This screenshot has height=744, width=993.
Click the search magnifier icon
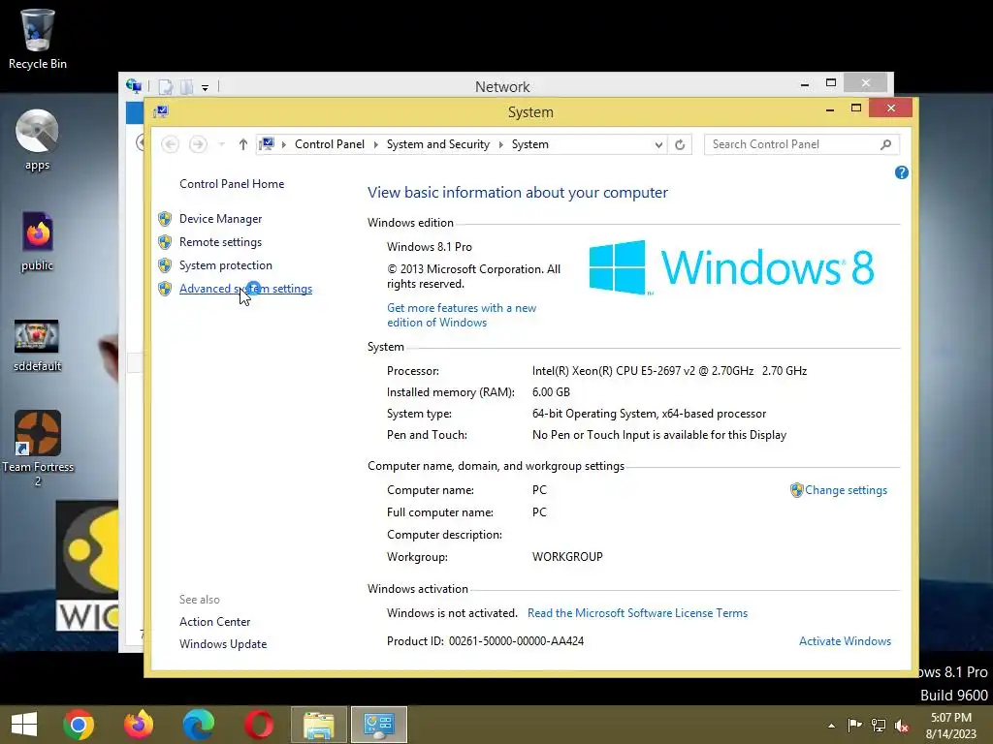pyautogui.click(x=886, y=145)
